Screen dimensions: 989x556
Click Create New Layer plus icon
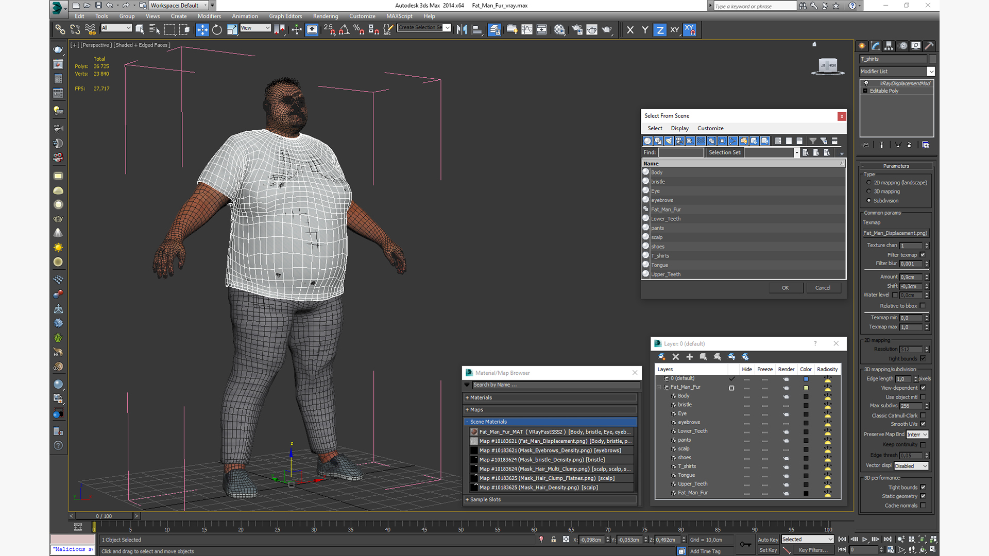(x=689, y=357)
